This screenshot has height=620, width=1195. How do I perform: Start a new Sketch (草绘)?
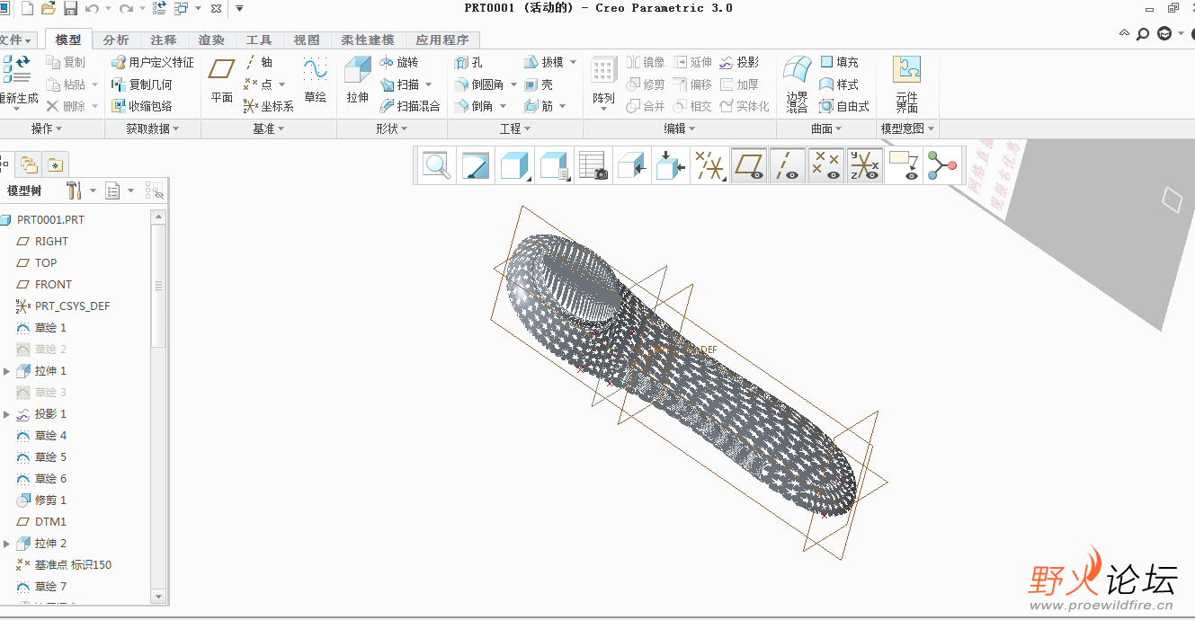(315, 82)
